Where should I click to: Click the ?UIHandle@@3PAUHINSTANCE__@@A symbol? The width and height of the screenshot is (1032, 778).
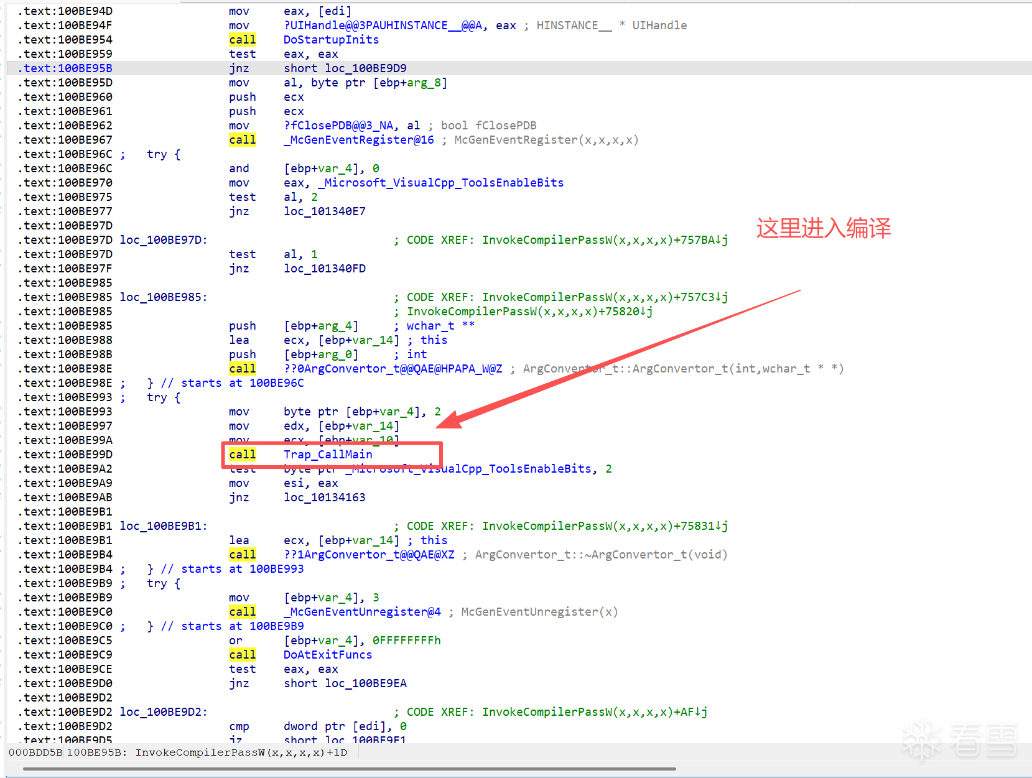(x=383, y=25)
